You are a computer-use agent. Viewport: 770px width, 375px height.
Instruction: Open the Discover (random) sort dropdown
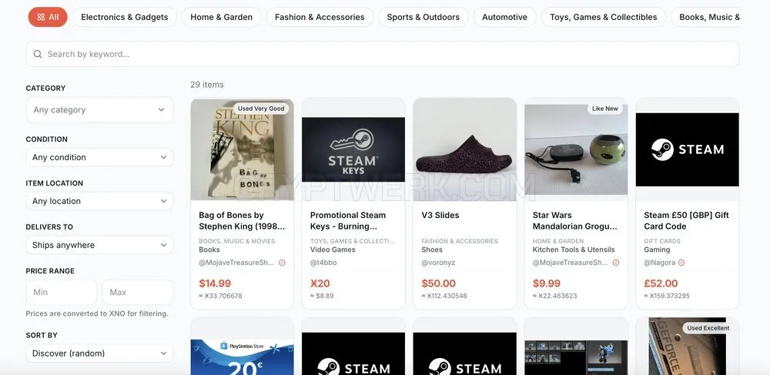99,353
